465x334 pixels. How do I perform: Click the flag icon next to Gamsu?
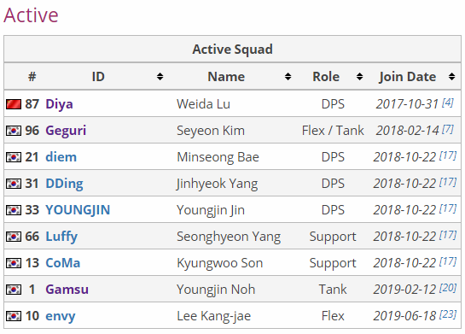14,290
